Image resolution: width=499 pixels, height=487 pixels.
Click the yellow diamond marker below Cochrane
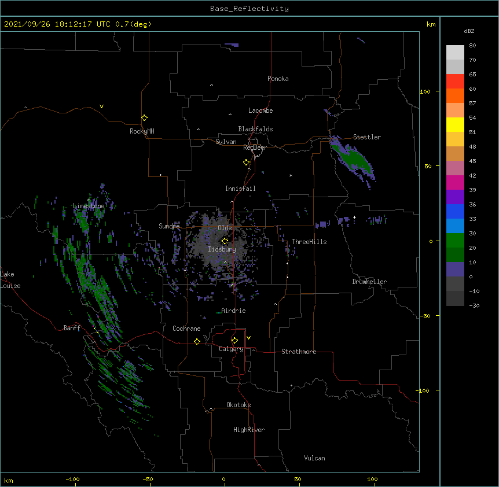pyautogui.click(x=197, y=341)
